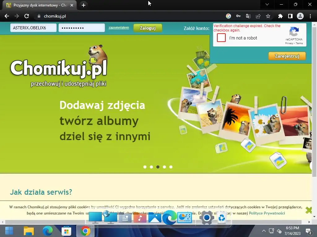This screenshot has width=317, height=237.
Task: Click the lock icon in address bar
Action: pyautogui.click(x=39, y=16)
